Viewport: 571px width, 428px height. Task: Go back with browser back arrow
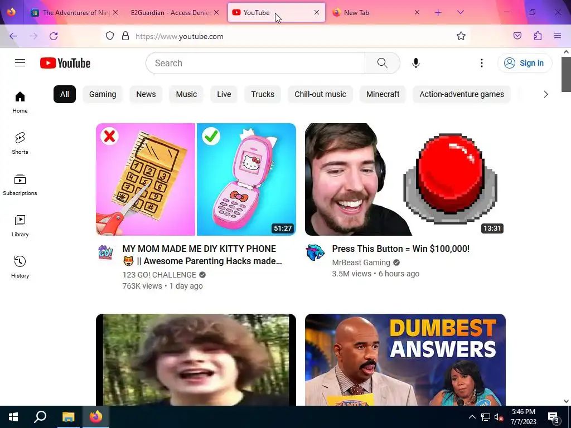tap(13, 36)
